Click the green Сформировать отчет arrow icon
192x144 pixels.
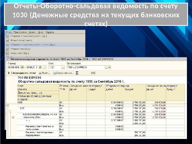pyautogui.click(x=9, y=73)
